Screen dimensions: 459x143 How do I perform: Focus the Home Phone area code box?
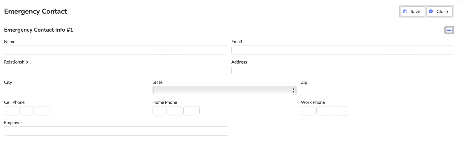tap(160, 111)
